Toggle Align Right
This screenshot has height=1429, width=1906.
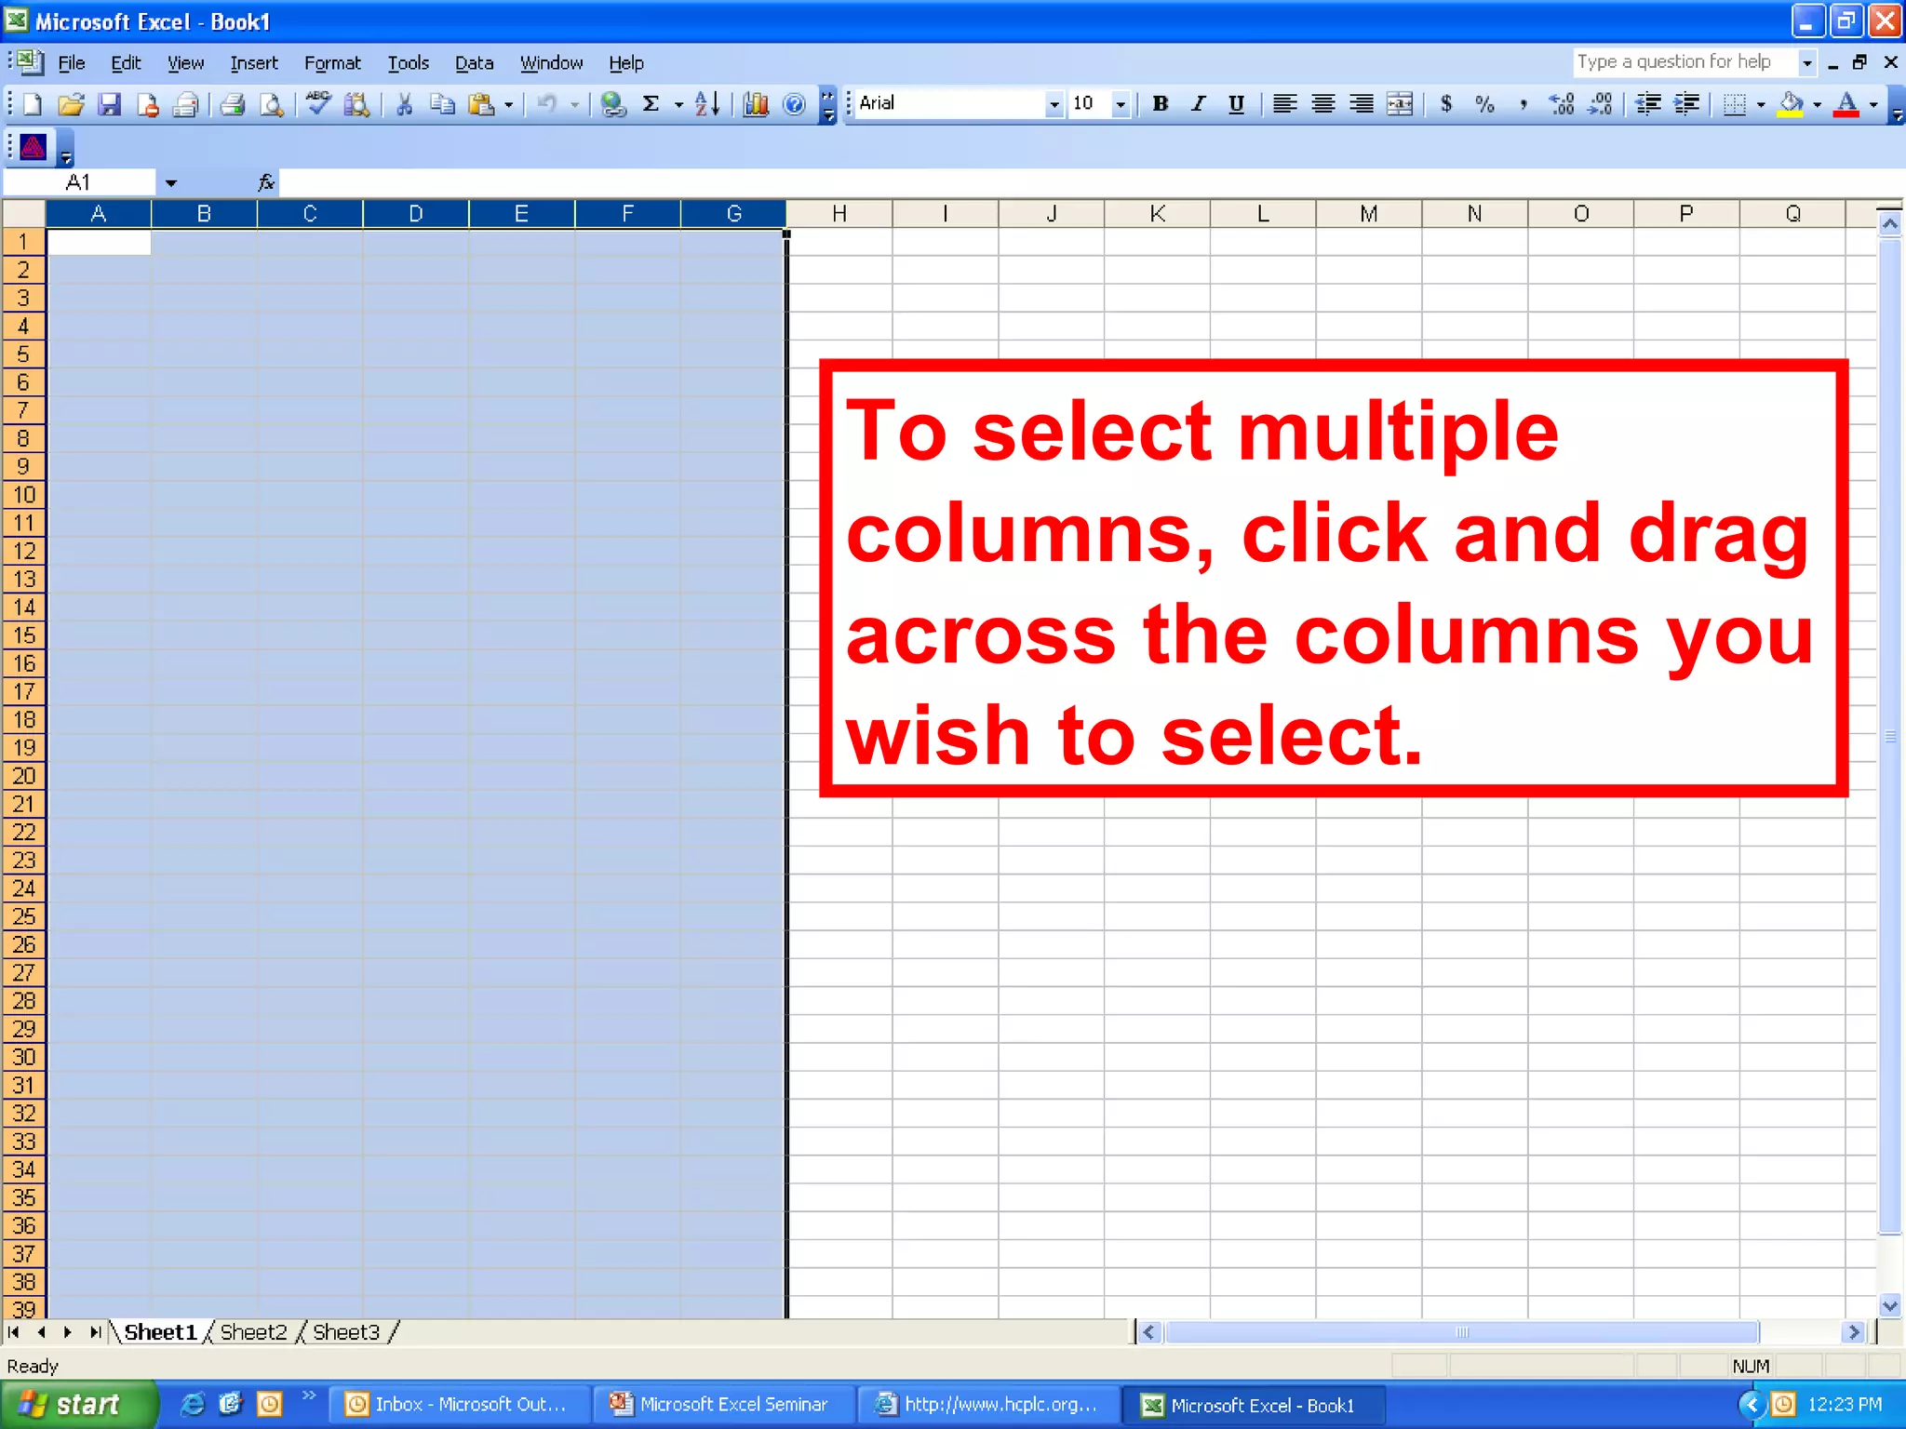click(1362, 104)
